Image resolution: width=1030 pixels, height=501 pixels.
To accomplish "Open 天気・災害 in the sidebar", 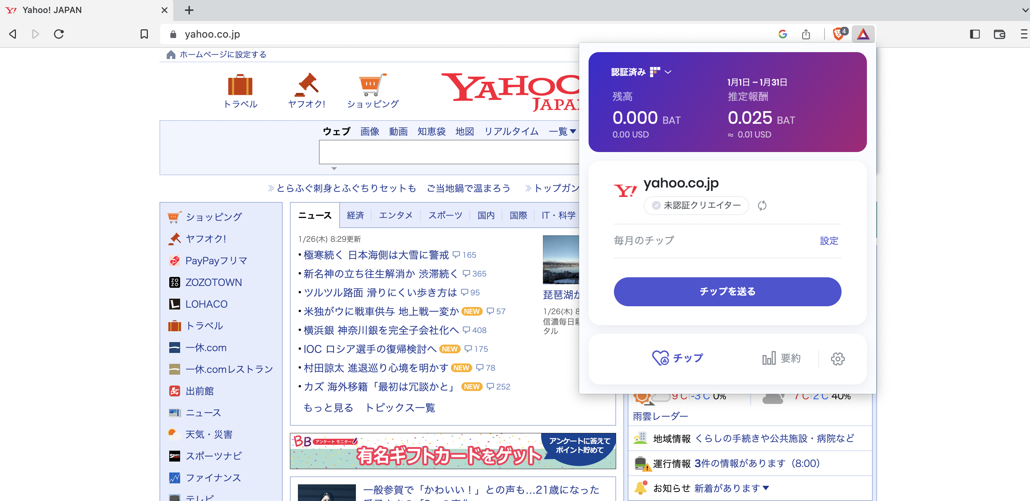I will 209,434.
